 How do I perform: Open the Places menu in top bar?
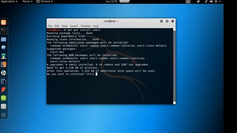[x=27, y=1]
